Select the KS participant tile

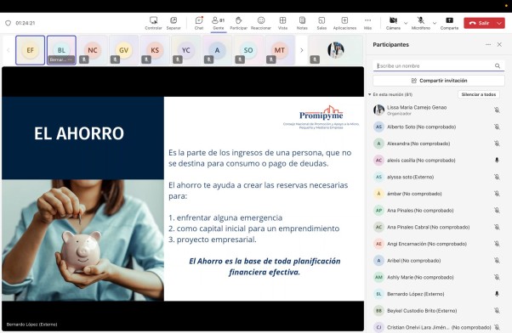click(155, 50)
